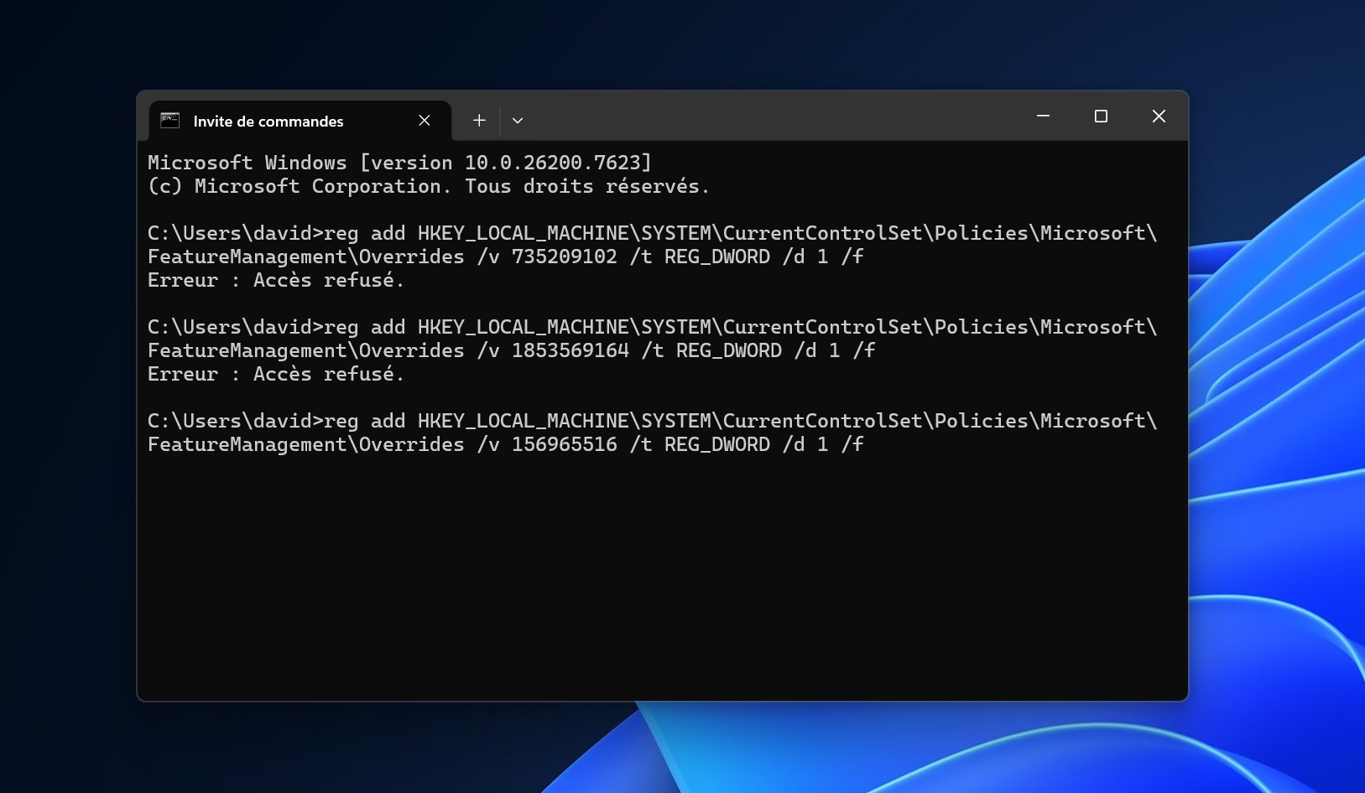The height and width of the screenshot is (793, 1365).
Task: Click the value name 156965516
Action: click(564, 444)
